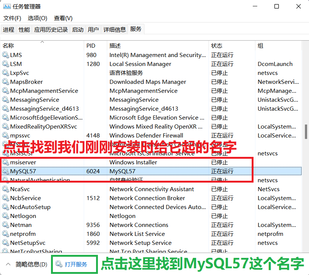Image resolution: width=309 pixels, height=275 pixels.
Task: Open the 文件(F) menu
Action: point(12,18)
